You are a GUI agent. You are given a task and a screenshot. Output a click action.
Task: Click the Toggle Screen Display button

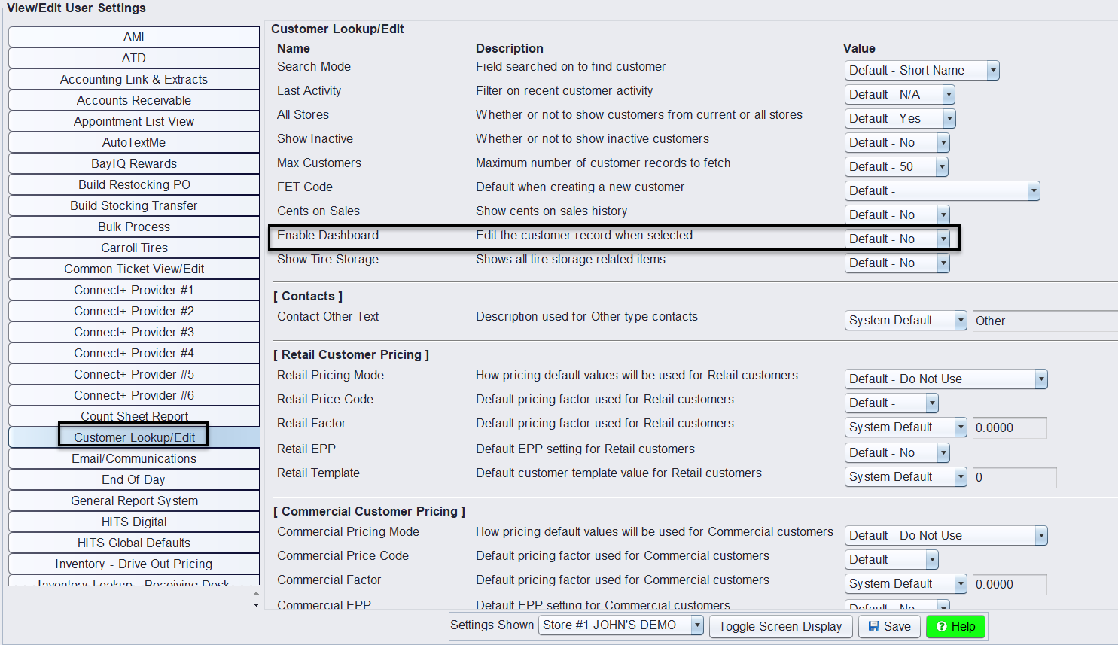coord(780,626)
